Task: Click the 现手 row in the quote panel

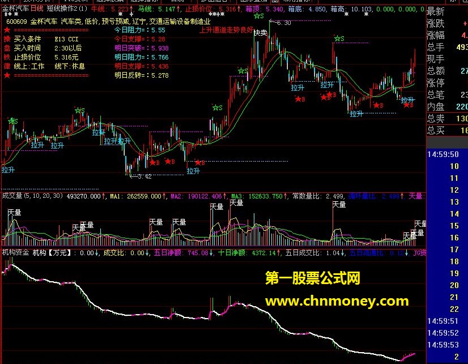Action: click(x=447, y=59)
